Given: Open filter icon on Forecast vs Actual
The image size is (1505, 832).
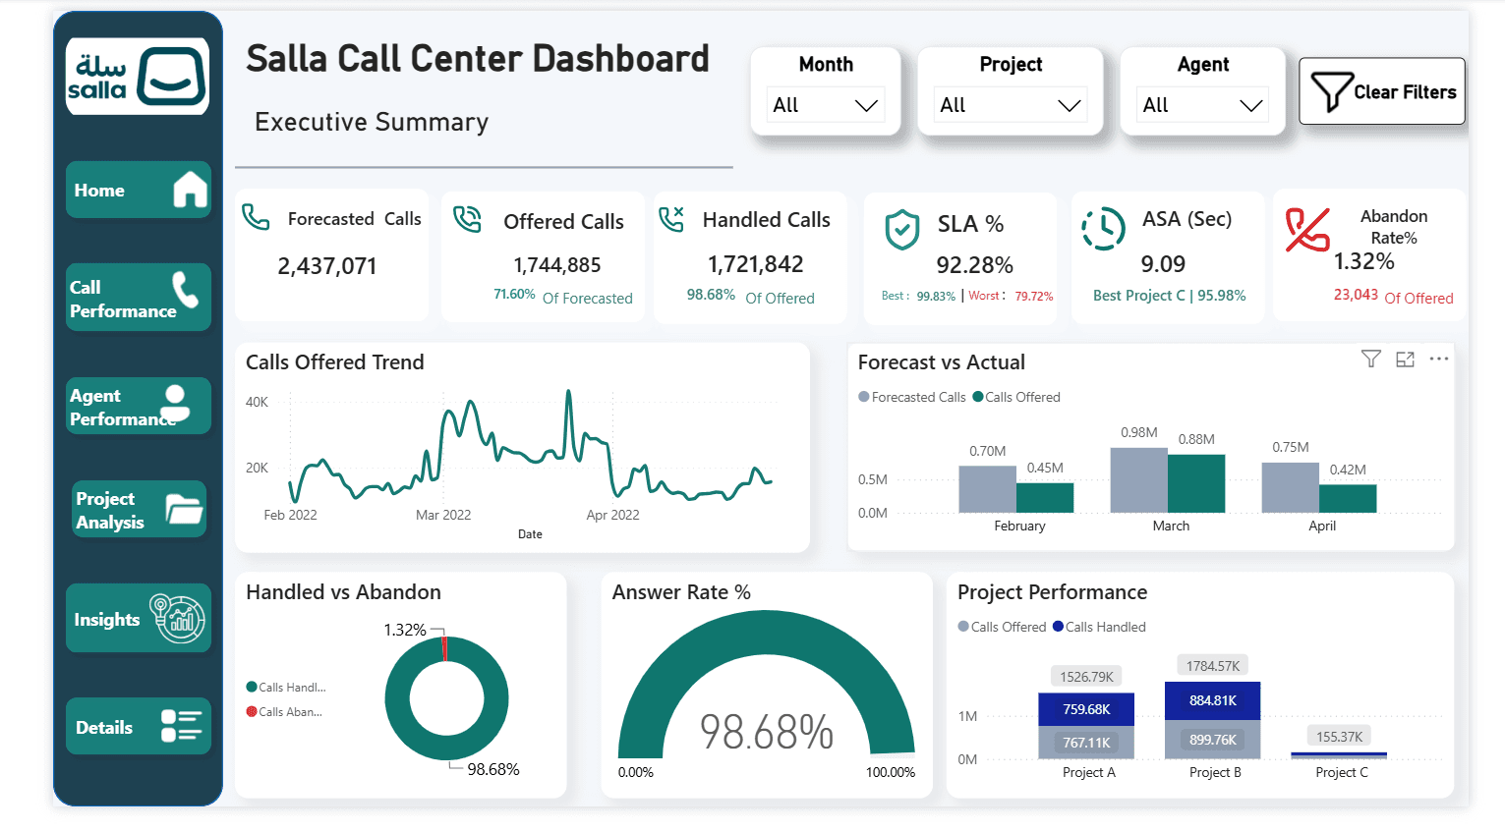Looking at the screenshot, I should [x=1371, y=359].
